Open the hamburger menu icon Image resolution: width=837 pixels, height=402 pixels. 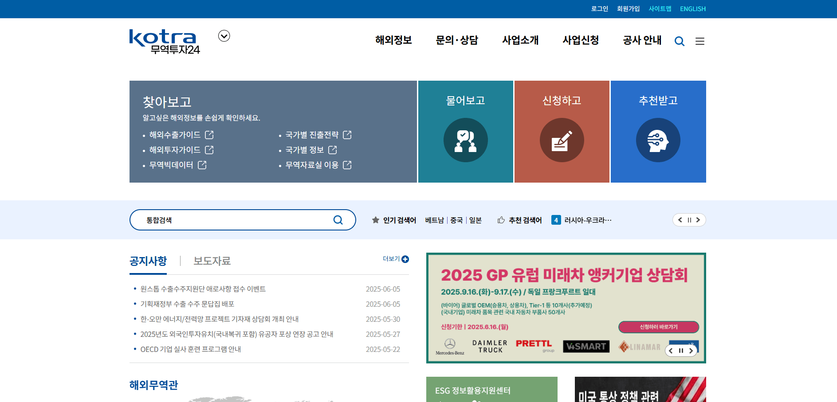700,41
